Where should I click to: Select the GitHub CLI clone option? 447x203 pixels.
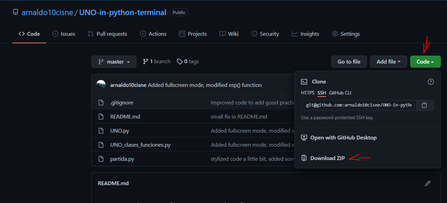point(339,93)
